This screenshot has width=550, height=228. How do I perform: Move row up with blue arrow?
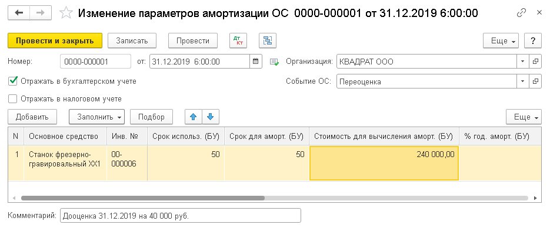click(x=194, y=117)
